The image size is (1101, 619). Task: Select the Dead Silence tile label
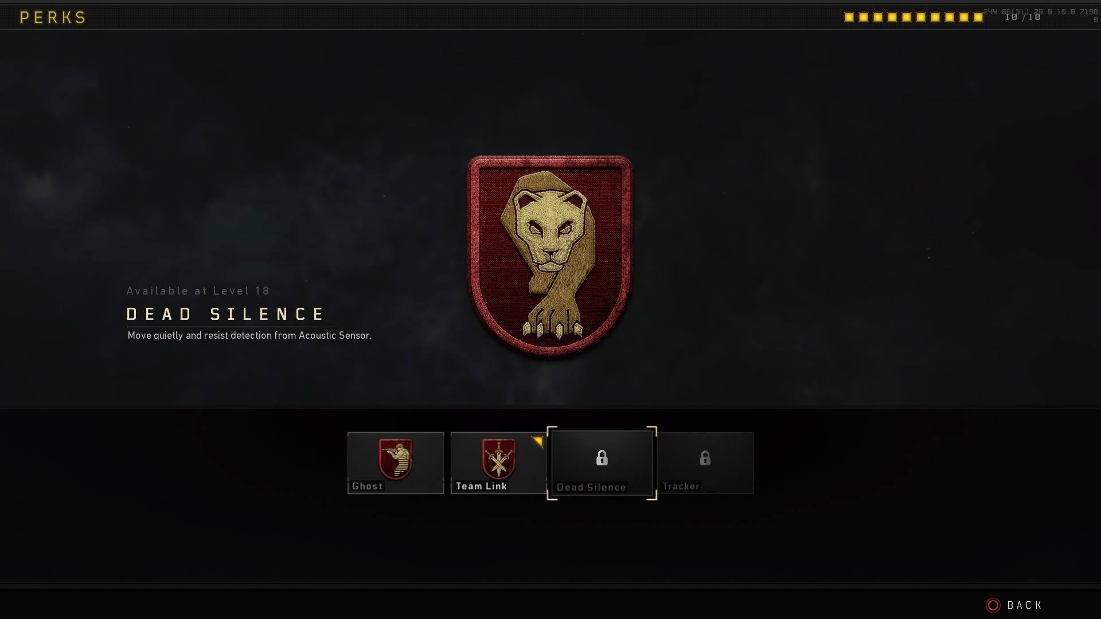coord(591,487)
